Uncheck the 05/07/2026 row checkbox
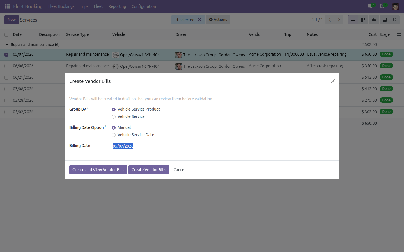This screenshot has width=404, height=252. click(6, 55)
